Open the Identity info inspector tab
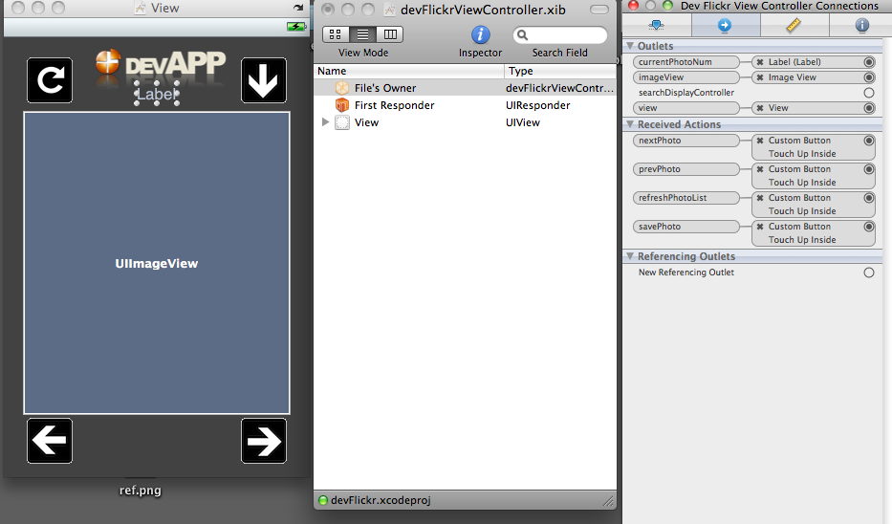 click(861, 26)
